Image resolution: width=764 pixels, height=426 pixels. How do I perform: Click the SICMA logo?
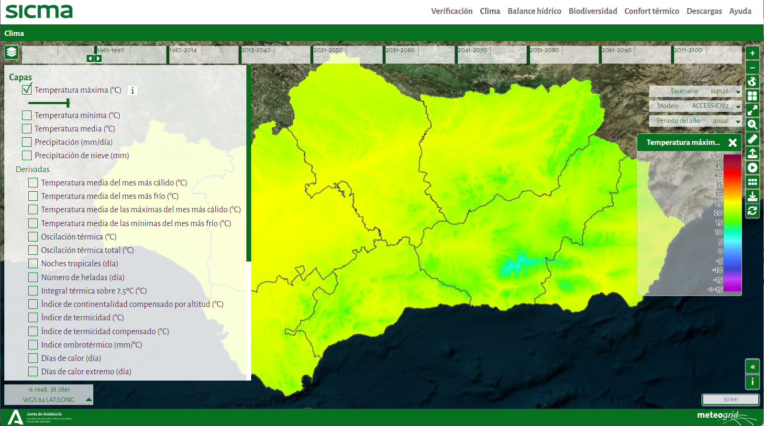point(39,11)
